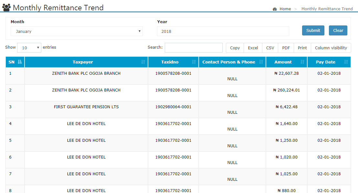Viewport: 358px width, 193px height.
Task: Copy table data with Copy button
Action: (x=235, y=48)
